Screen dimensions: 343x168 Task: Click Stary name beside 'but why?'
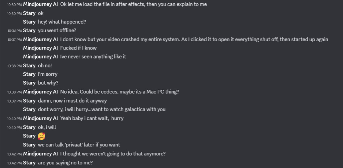(29, 83)
